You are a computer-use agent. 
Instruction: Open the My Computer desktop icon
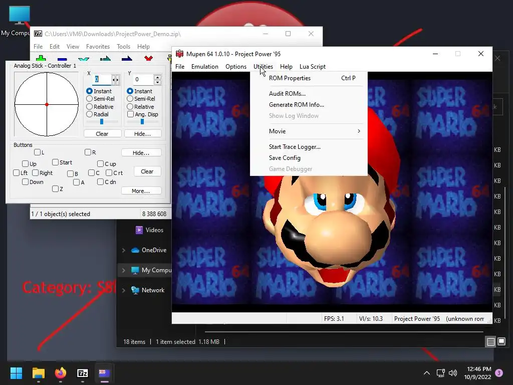20,15
